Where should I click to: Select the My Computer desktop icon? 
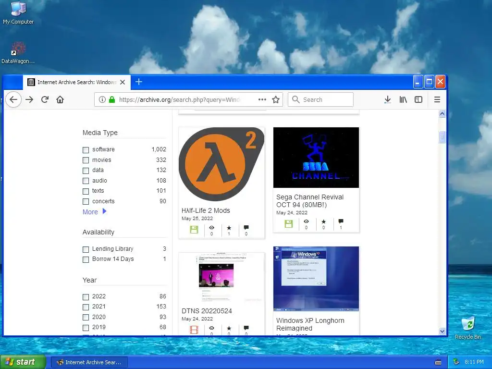click(x=18, y=13)
